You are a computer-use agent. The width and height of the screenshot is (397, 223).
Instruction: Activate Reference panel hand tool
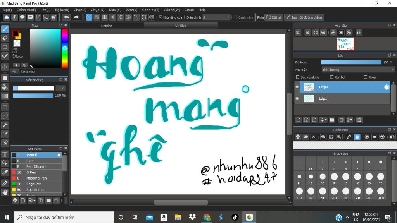[x=357, y=137]
